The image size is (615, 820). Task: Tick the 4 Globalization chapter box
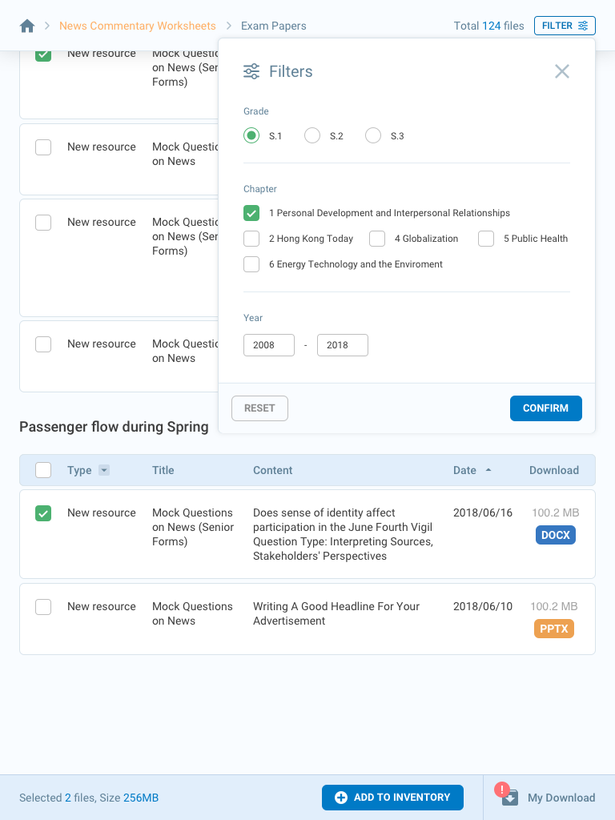377,239
